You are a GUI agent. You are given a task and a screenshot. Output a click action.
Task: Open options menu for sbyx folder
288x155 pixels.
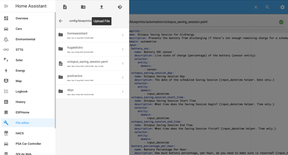pos(123,92)
